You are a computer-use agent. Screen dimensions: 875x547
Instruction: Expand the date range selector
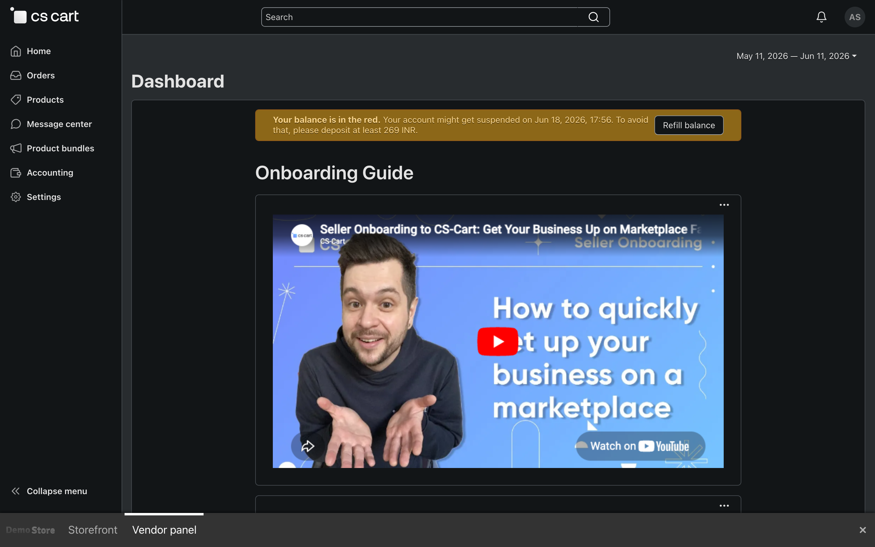(796, 56)
